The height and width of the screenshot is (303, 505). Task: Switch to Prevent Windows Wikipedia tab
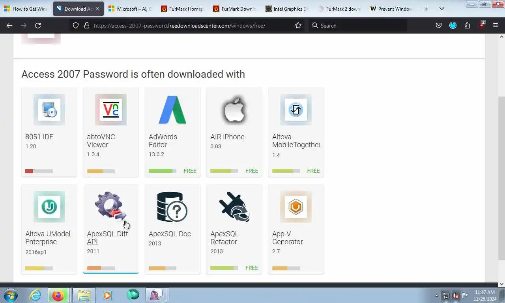click(x=391, y=9)
